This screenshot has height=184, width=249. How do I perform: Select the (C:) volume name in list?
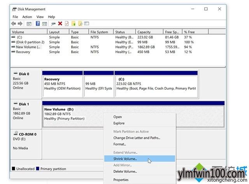tap(19, 37)
